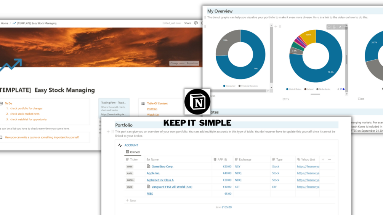Toggle Financial Services legend entry
383x215 pixels.
[x=248, y=86]
